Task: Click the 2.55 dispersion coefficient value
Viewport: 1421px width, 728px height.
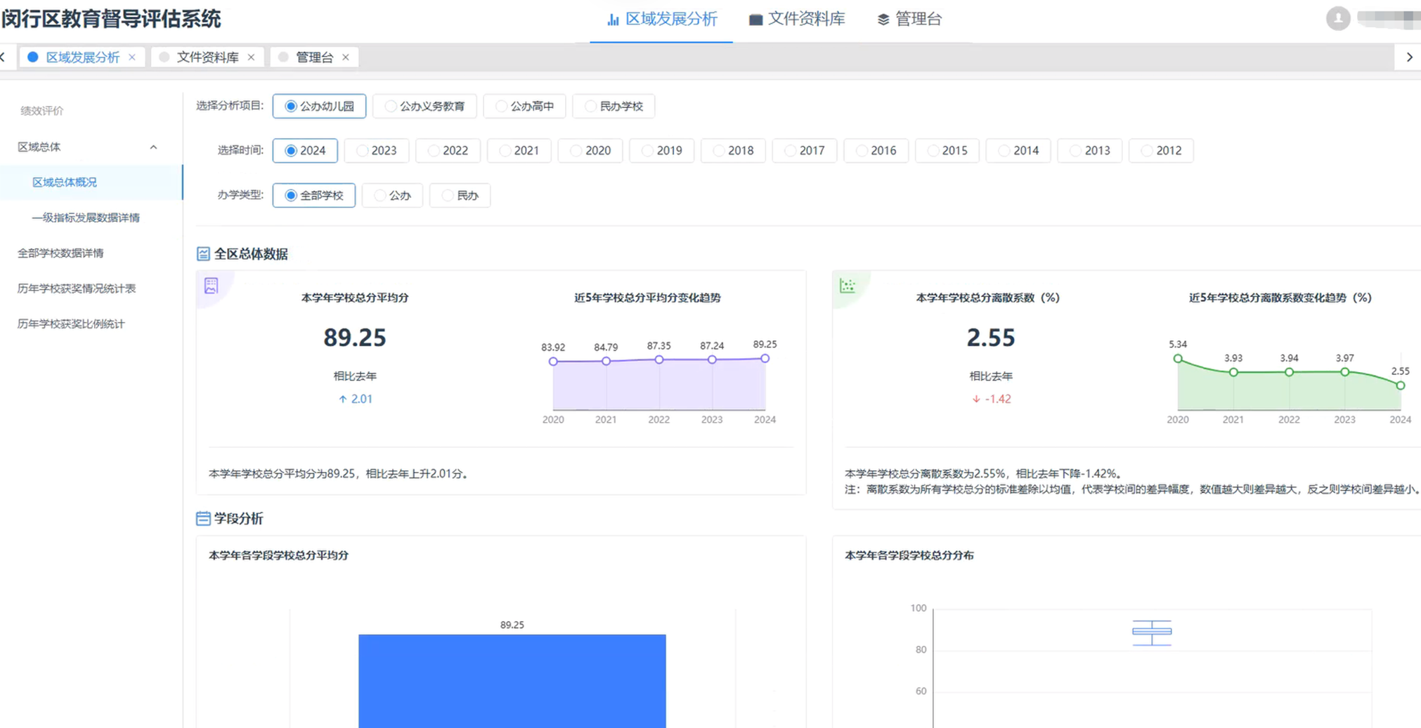Action: tap(991, 338)
